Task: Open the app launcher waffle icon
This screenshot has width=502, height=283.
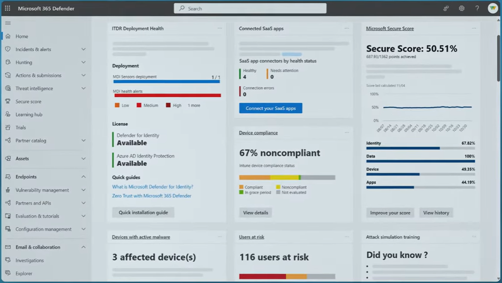Action: [7, 8]
